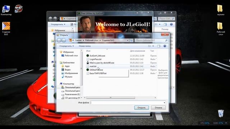
Task: Toggle the preview pane icon in the background Explorer window
Action: coord(165,24)
